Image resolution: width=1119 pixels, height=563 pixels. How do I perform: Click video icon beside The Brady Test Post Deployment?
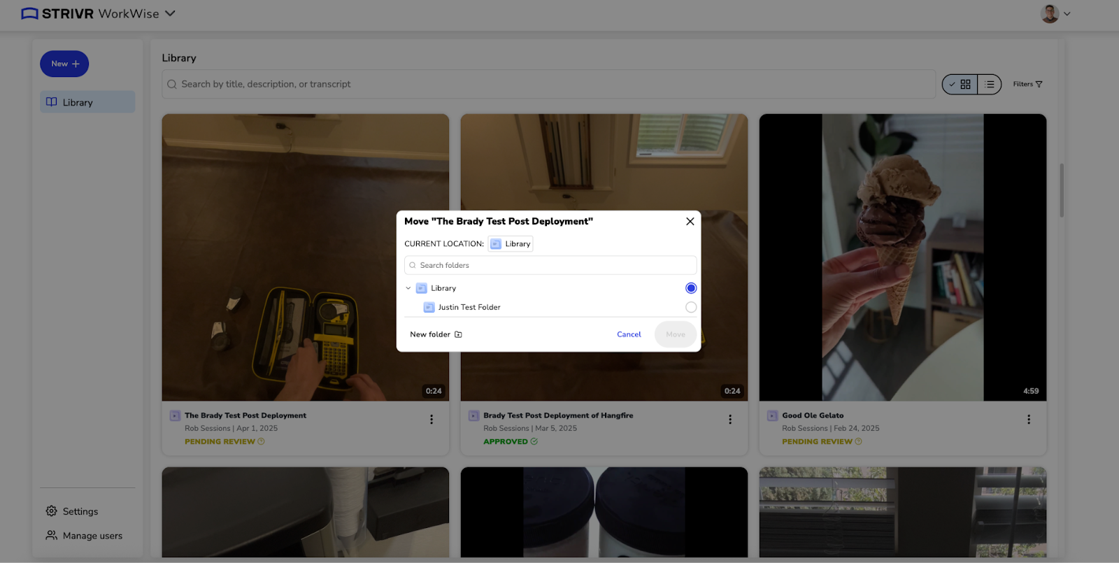(x=175, y=415)
